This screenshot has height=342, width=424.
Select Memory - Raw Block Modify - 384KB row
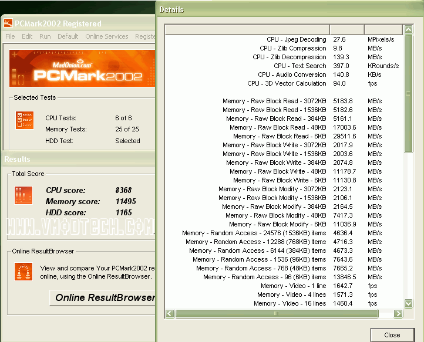(x=284, y=206)
